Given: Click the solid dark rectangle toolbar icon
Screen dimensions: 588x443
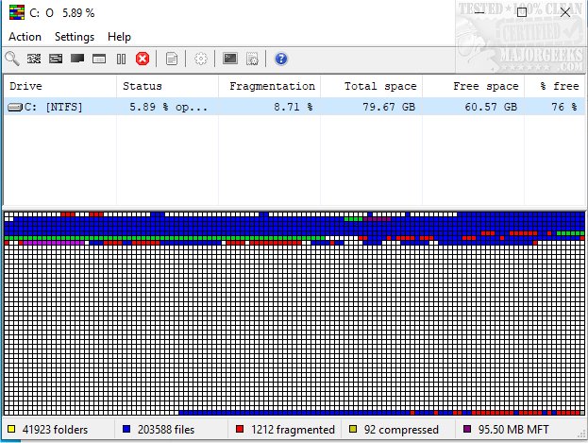Looking at the screenshot, I should (77, 59).
